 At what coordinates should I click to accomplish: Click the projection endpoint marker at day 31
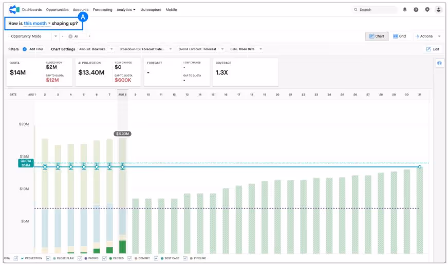[419, 167]
